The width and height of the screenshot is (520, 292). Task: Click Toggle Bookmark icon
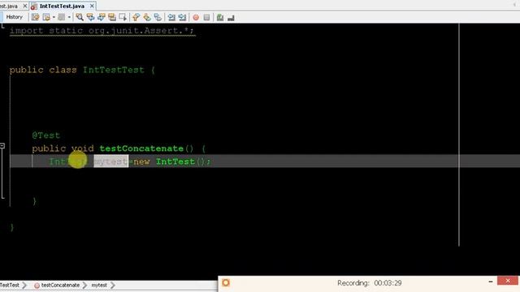pos(158,17)
